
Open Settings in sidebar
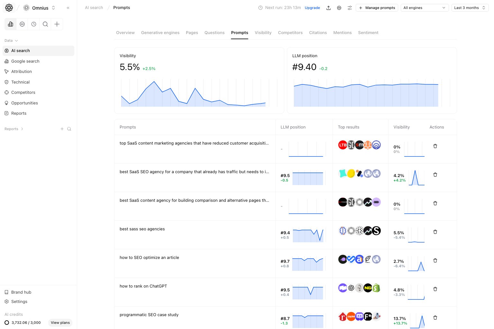(38, 301)
